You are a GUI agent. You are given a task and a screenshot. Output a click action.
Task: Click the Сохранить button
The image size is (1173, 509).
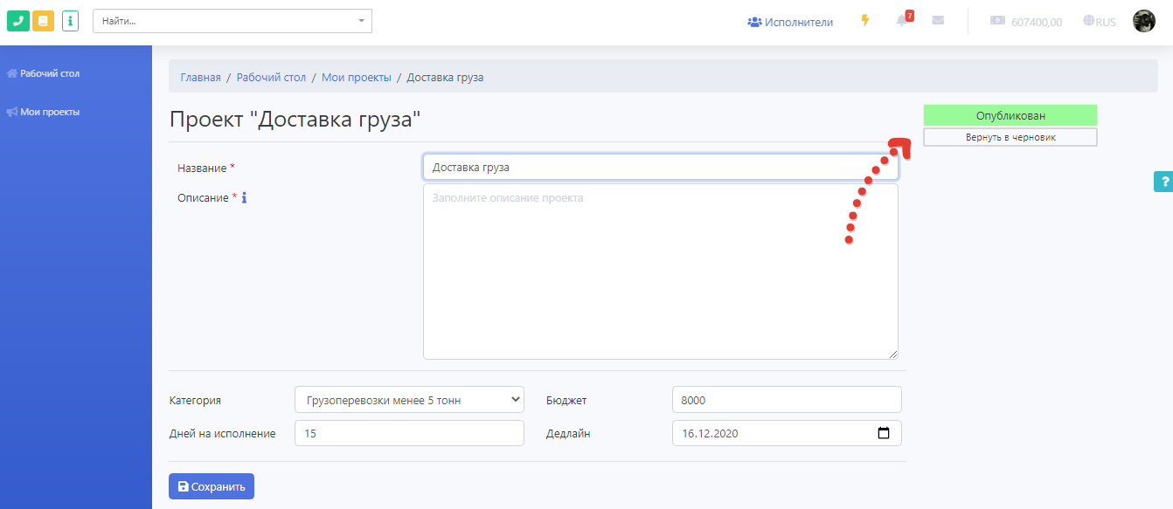point(211,486)
